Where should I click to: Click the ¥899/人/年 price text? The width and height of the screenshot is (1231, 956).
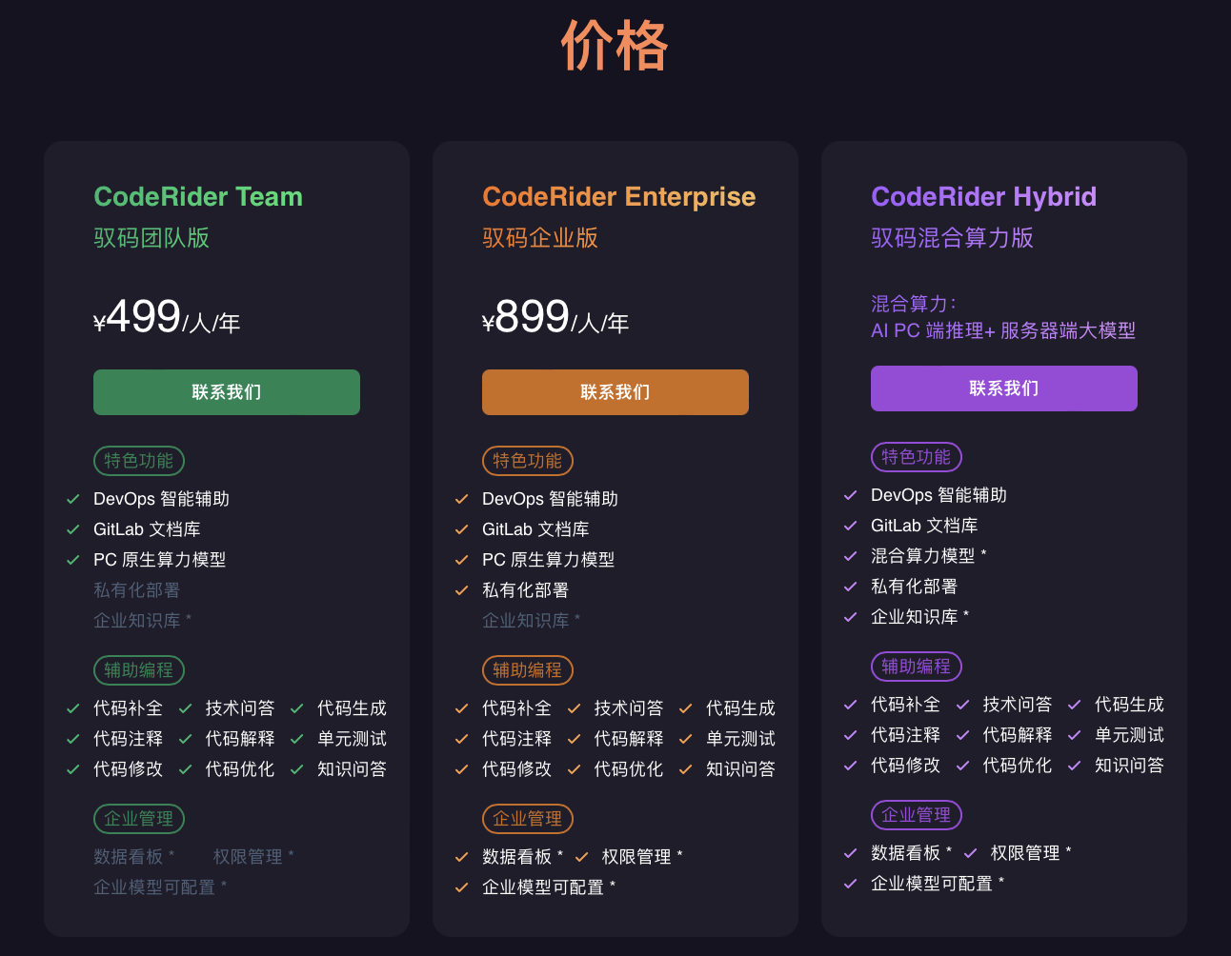click(555, 318)
